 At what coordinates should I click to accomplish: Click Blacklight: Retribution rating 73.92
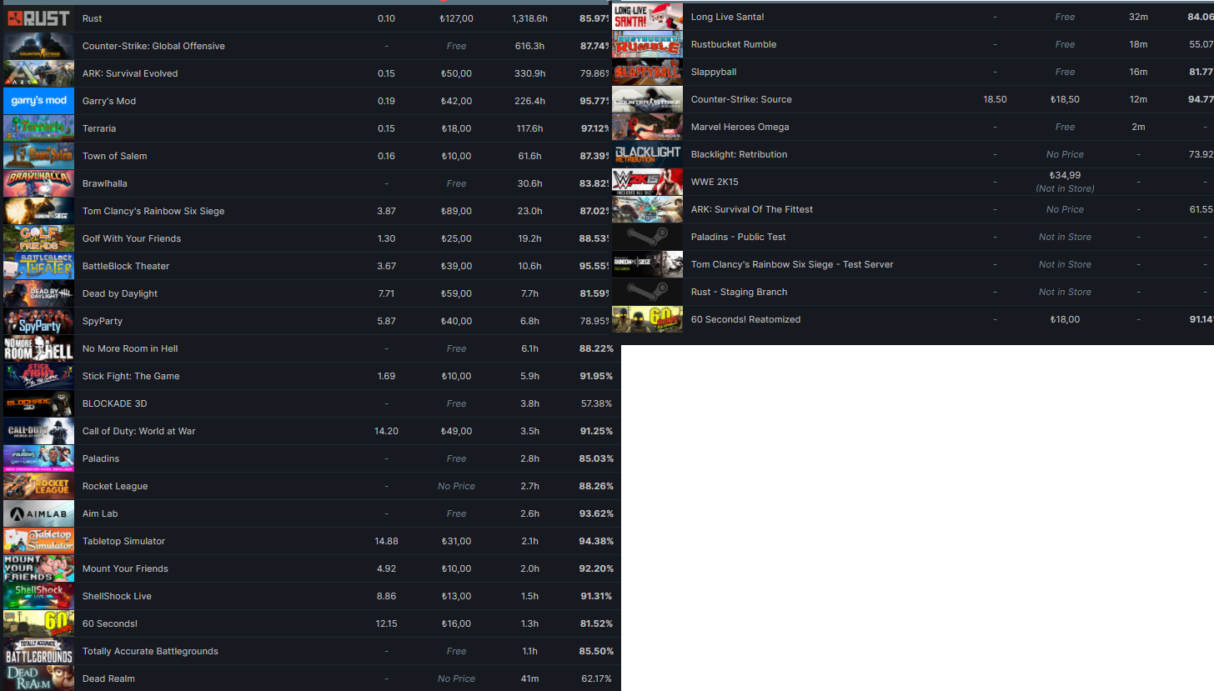[x=1201, y=154]
